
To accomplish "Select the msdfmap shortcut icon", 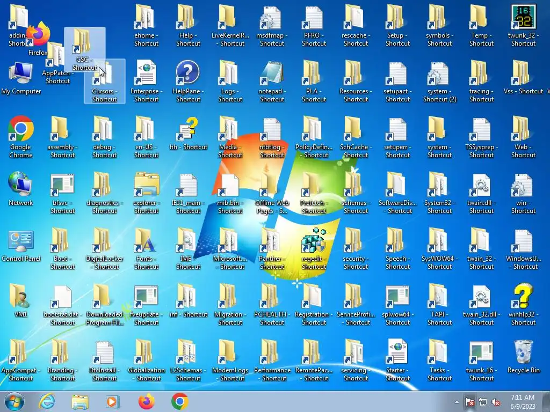I will tap(272, 26).
